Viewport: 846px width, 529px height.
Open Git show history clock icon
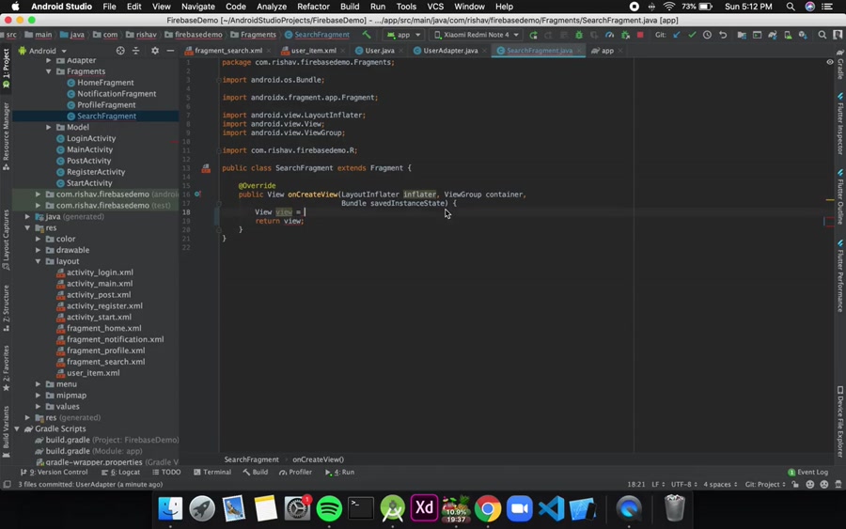(707, 35)
